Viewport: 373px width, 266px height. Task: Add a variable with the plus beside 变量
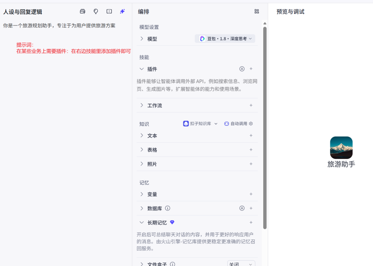251,194
